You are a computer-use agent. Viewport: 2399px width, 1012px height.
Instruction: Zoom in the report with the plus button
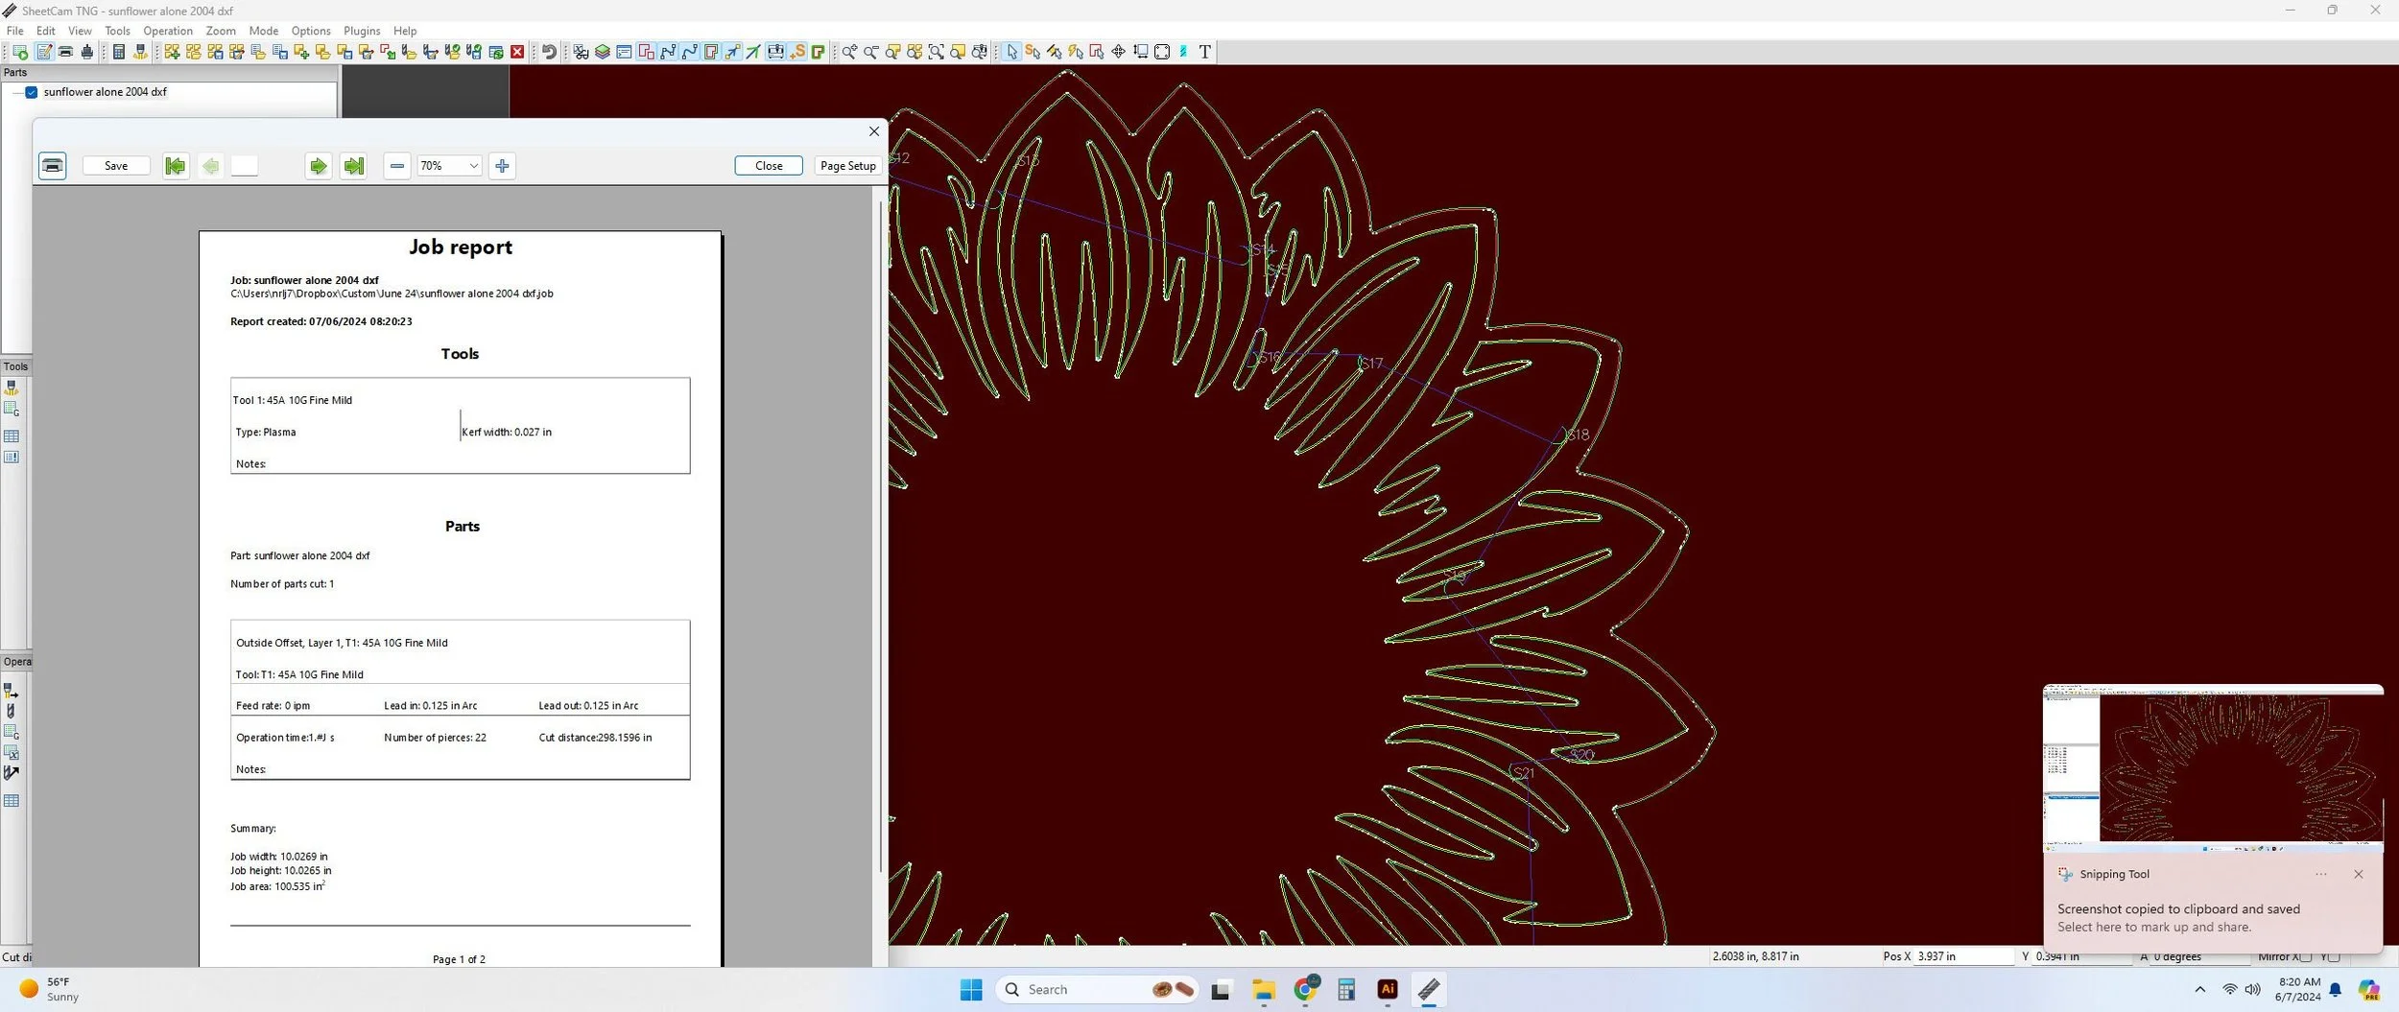tap(502, 166)
